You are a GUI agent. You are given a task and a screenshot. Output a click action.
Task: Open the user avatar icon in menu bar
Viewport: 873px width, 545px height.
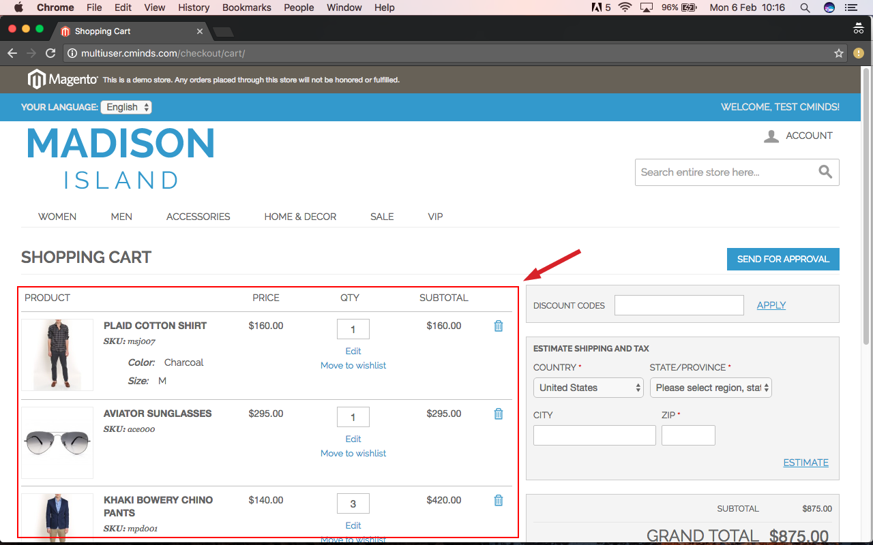[829, 7]
